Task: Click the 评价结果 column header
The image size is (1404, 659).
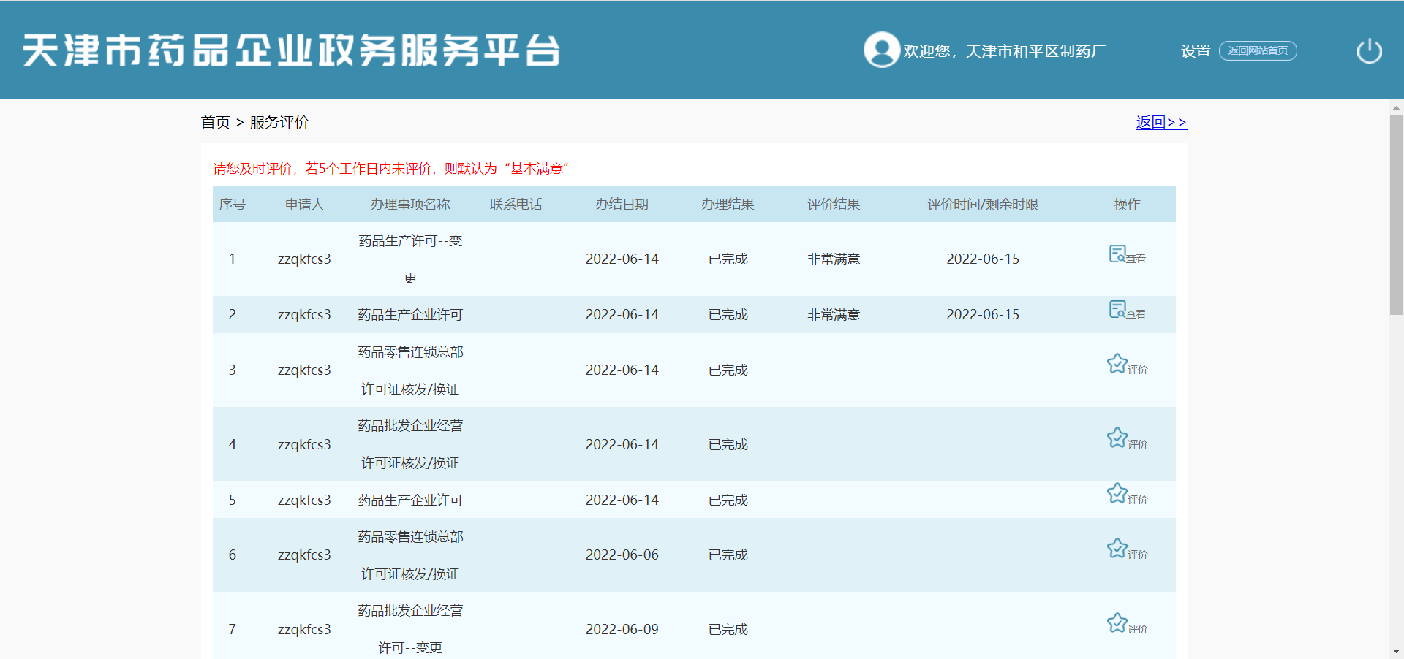Action: point(834,205)
